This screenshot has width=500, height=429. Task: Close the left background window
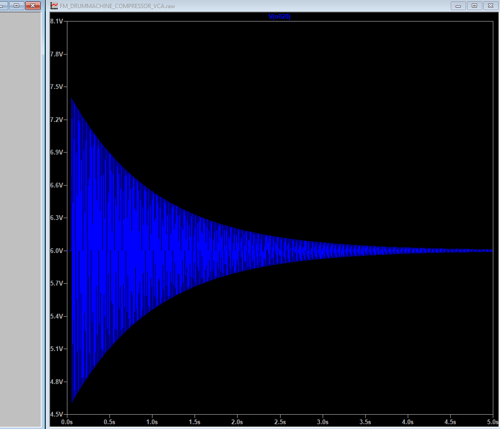(x=33, y=6)
